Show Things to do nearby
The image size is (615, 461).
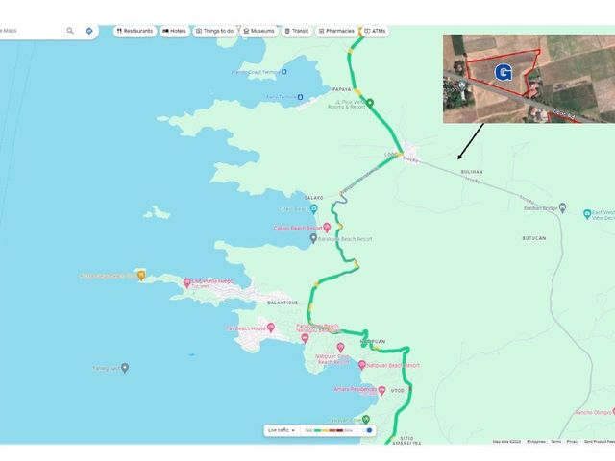(x=215, y=31)
